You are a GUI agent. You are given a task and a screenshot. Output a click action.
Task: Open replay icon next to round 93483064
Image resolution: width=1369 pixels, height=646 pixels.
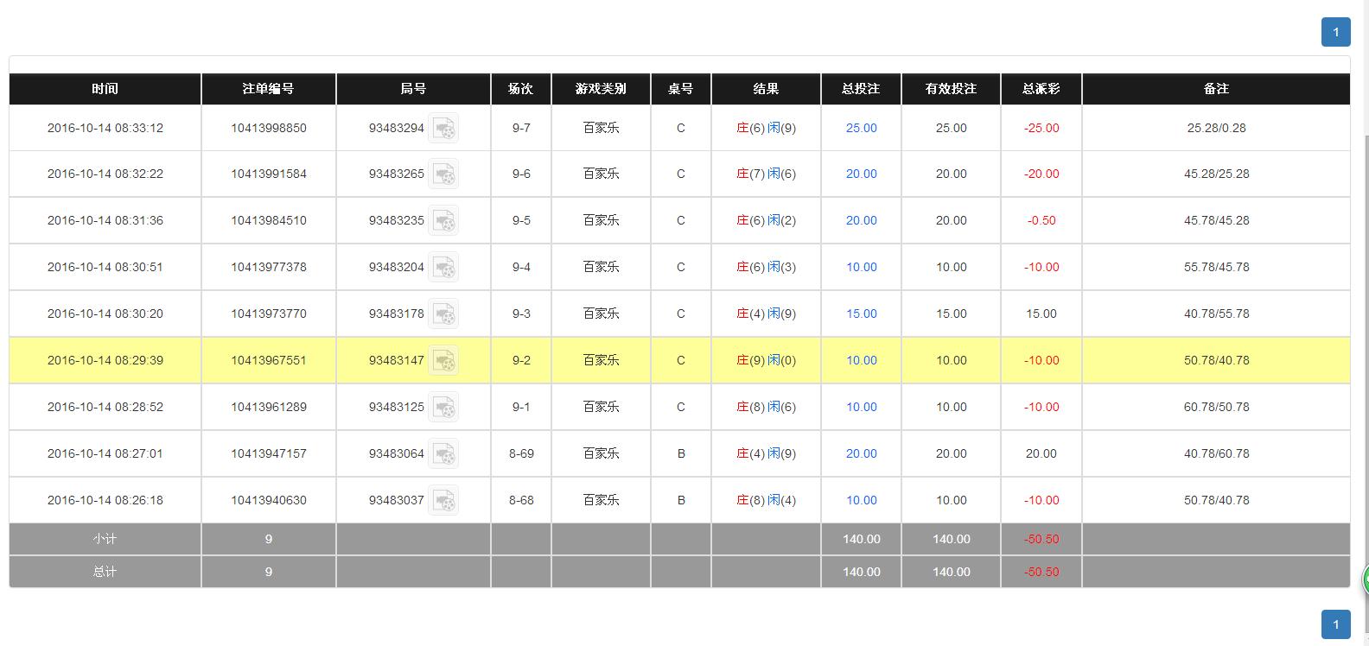tap(443, 454)
